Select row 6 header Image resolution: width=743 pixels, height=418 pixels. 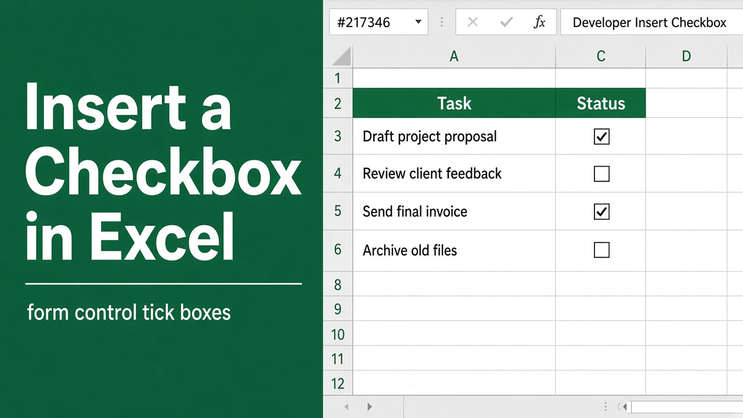[x=338, y=250]
